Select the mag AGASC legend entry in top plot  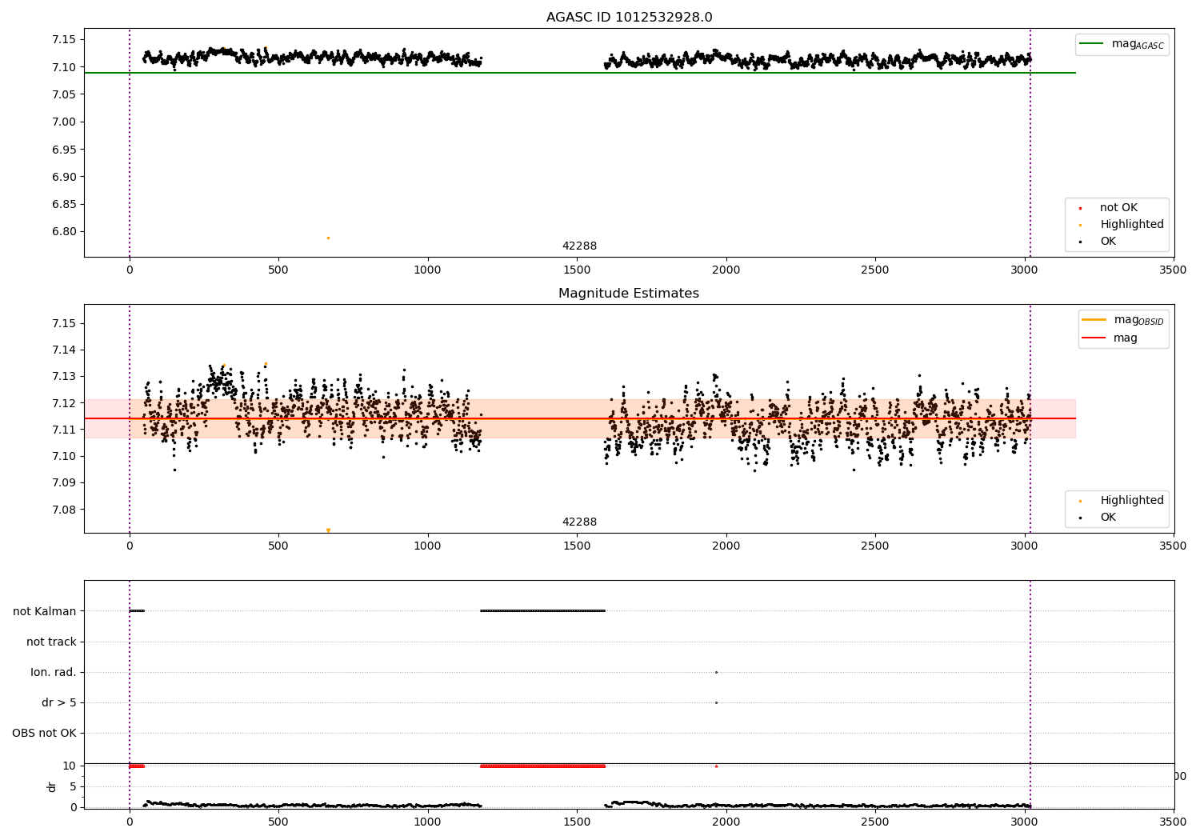tap(1122, 44)
